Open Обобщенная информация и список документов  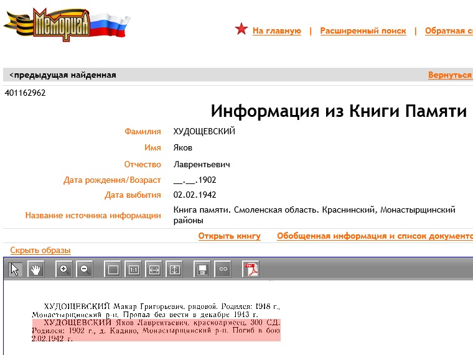[375, 236]
